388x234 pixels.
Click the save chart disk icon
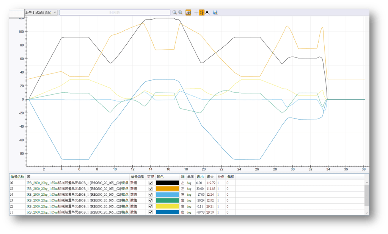click(215, 12)
